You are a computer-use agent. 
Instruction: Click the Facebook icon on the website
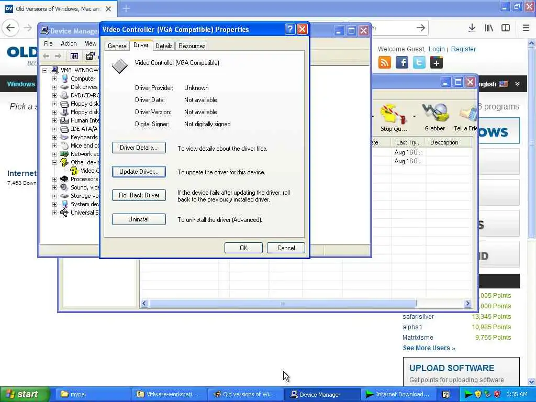[402, 63]
